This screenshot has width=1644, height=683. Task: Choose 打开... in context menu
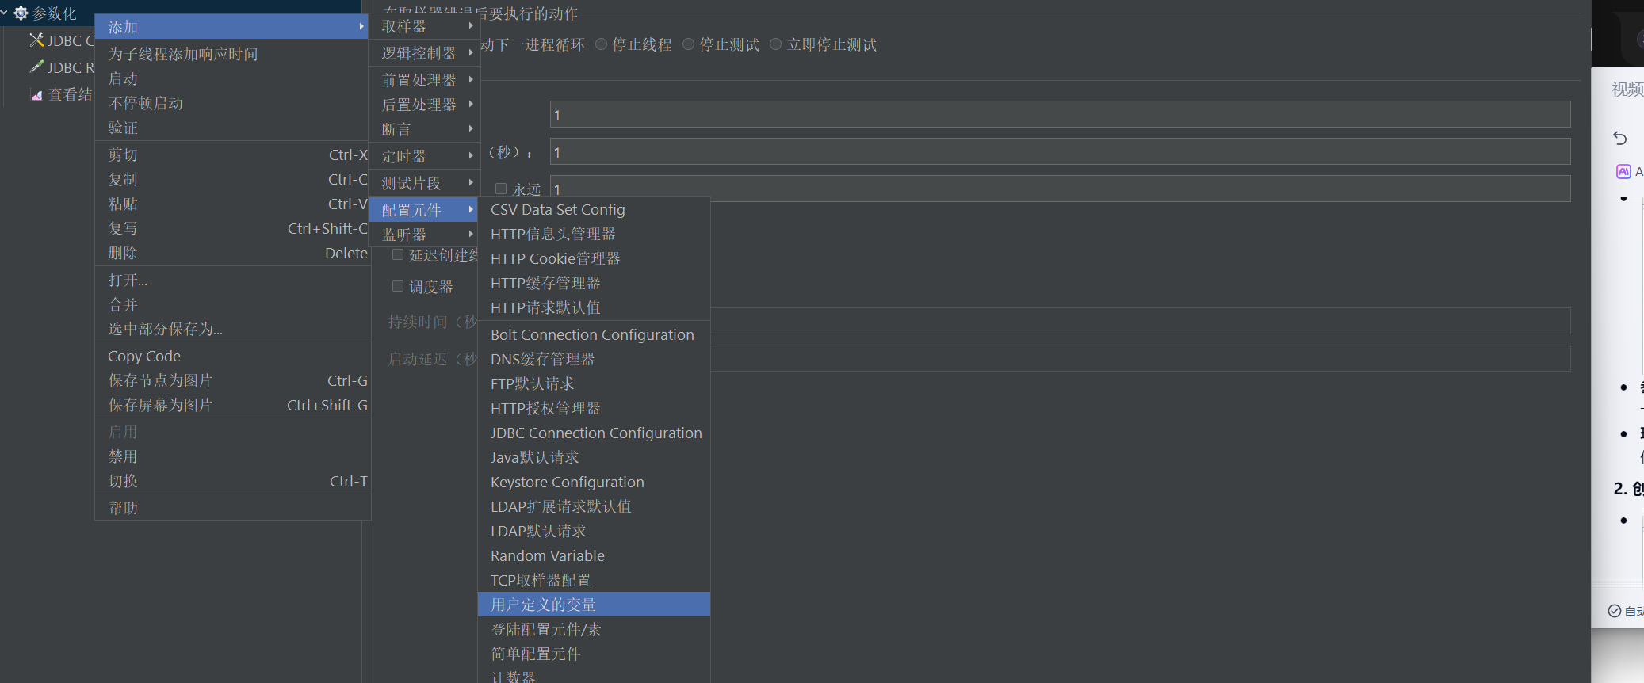[x=232, y=280]
